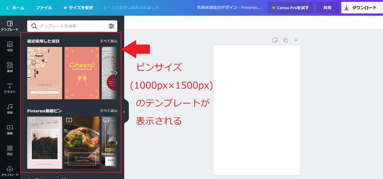Add notes to the page
This screenshot has width=383, height=179.
point(275,40)
